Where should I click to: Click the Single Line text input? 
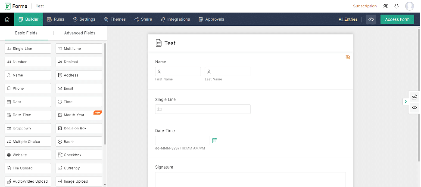tap(203, 109)
